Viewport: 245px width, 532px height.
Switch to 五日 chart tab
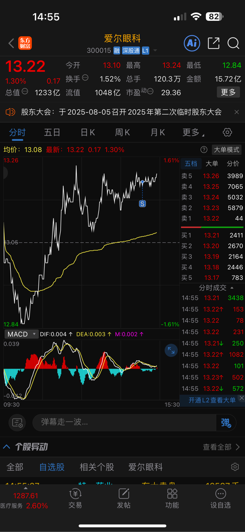coord(52,132)
